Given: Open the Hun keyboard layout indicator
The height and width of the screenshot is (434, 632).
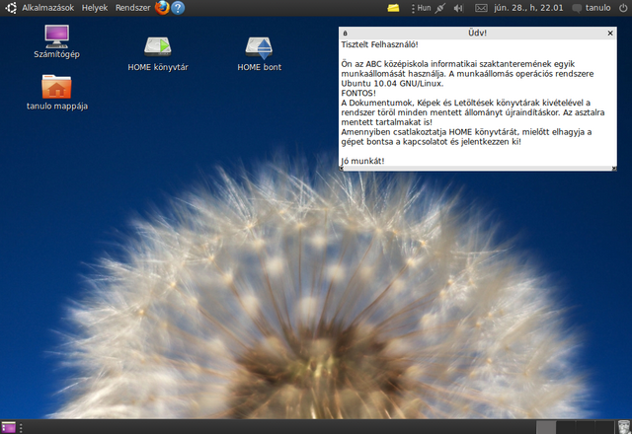Looking at the screenshot, I should tap(422, 8).
